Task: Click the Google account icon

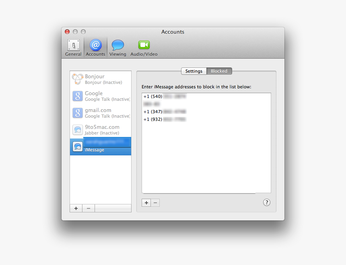Action: 78,96
